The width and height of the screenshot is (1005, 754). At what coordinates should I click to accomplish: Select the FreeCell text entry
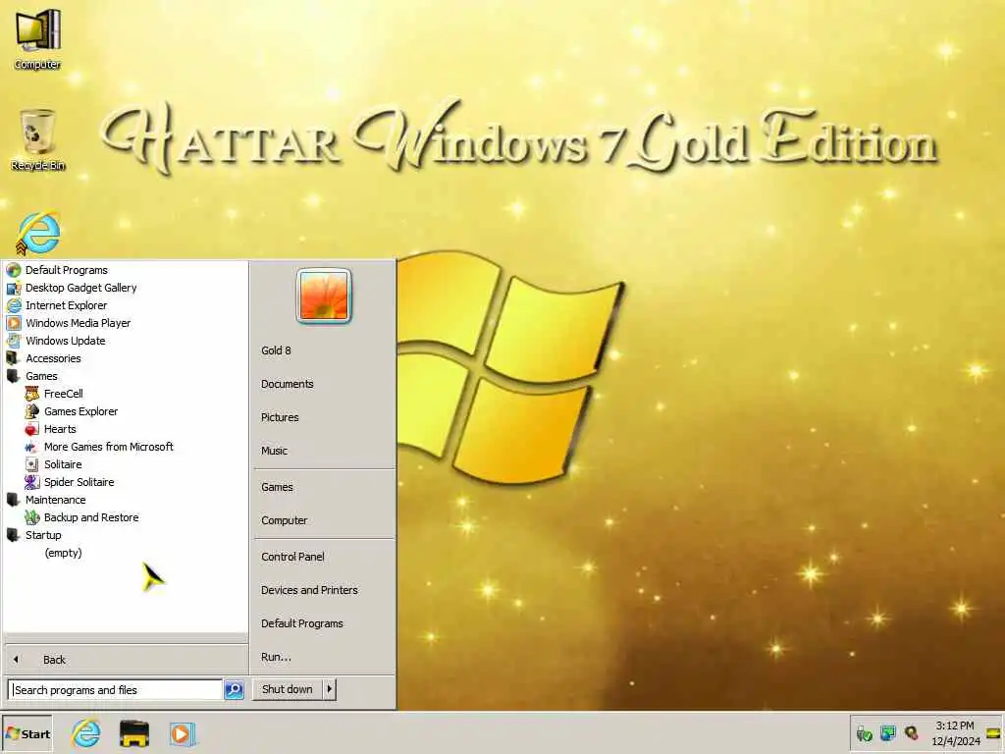(64, 394)
